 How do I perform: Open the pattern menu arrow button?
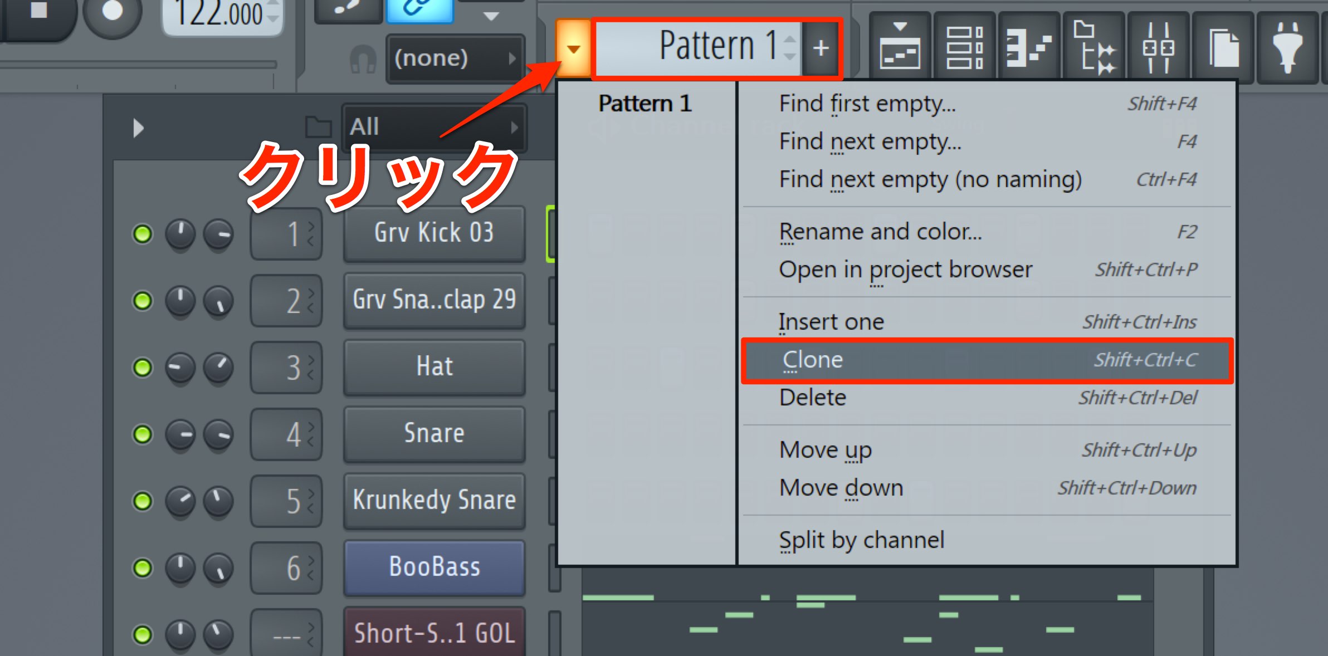point(573,48)
